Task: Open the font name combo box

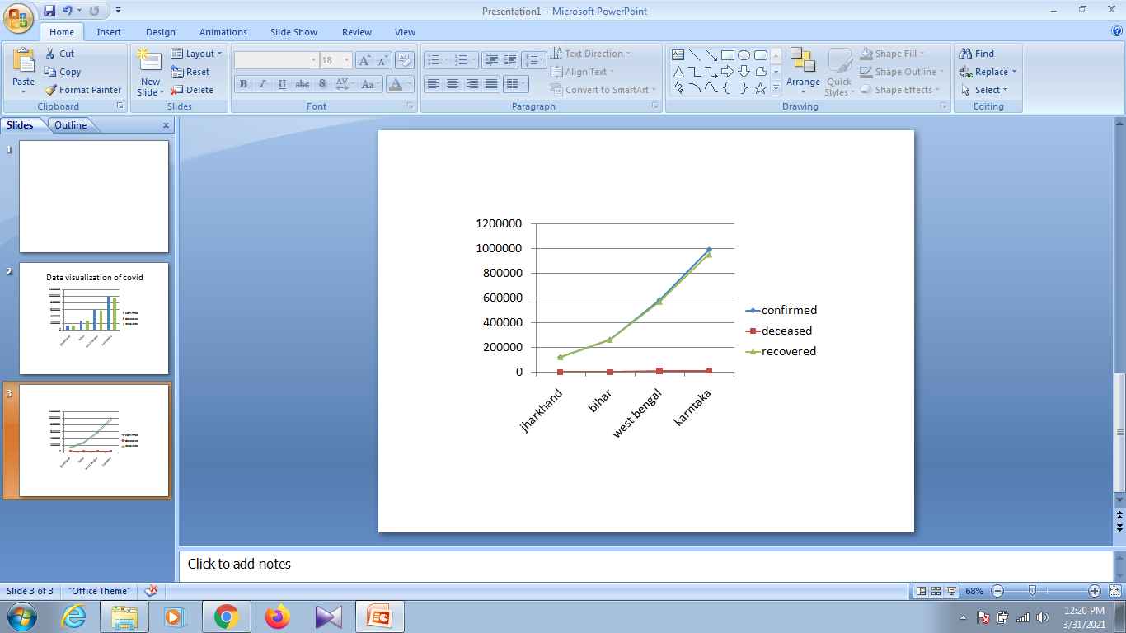Action: click(277, 60)
